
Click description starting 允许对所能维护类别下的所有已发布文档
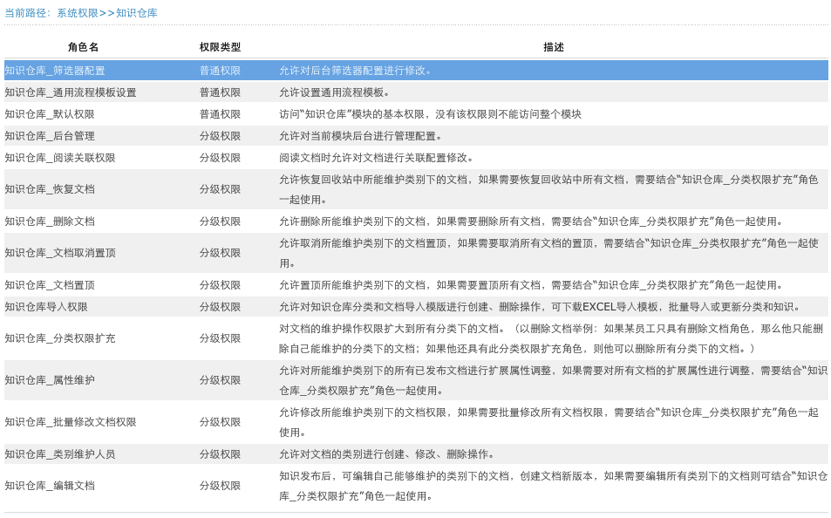pos(554,380)
